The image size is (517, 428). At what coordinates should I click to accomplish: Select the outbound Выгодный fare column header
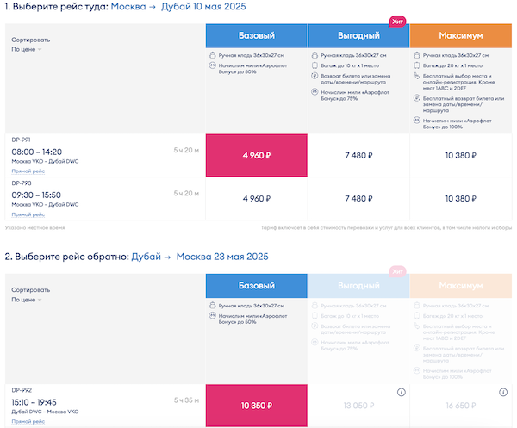point(358,35)
